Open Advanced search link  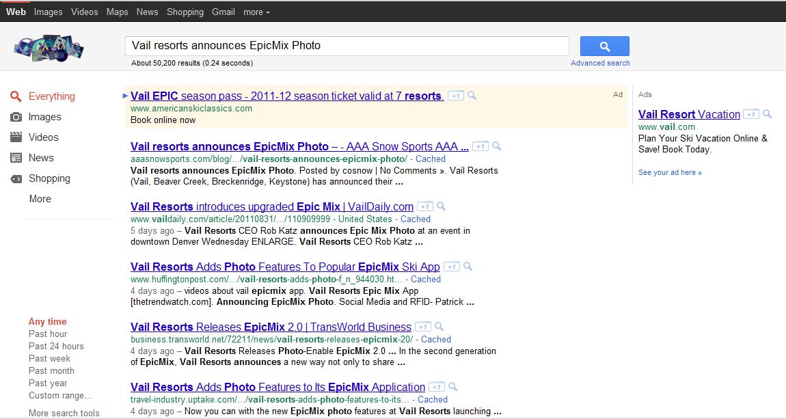pyautogui.click(x=600, y=63)
